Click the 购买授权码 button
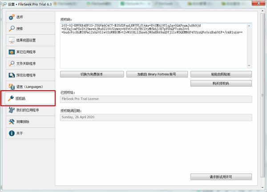The image size is (267, 192). tap(221, 83)
